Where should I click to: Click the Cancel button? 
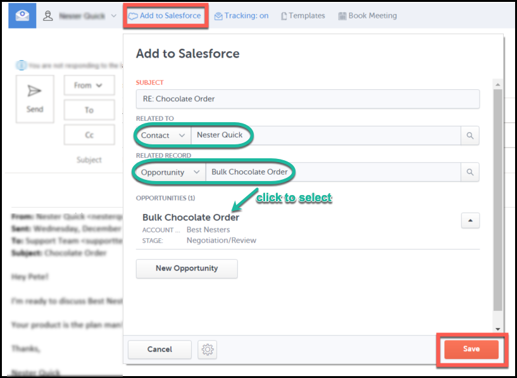click(159, 350)
